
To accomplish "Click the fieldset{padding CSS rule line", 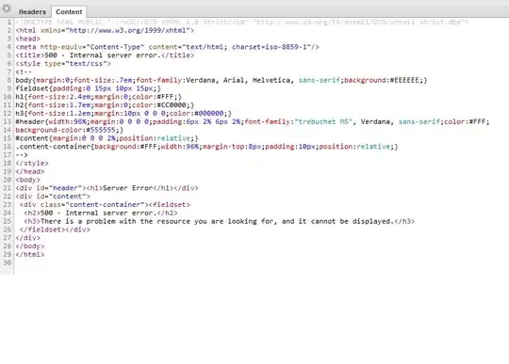I will [89, 88].
